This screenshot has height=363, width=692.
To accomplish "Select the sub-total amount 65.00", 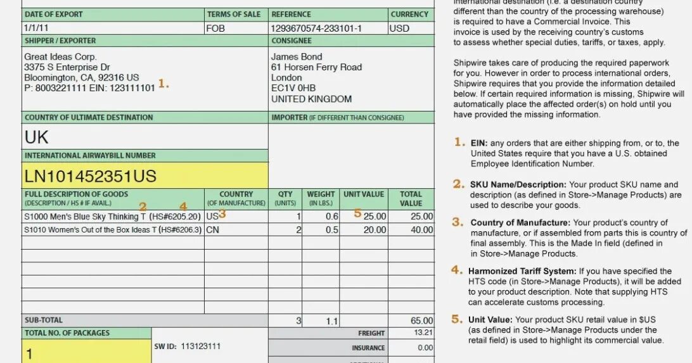I will tap(421, 321).
